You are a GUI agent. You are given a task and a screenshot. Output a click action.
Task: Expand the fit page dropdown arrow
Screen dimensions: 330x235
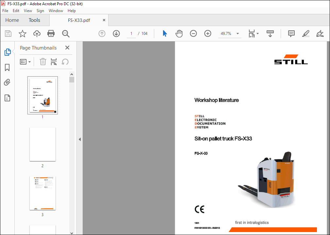click(x=257, y=34)
